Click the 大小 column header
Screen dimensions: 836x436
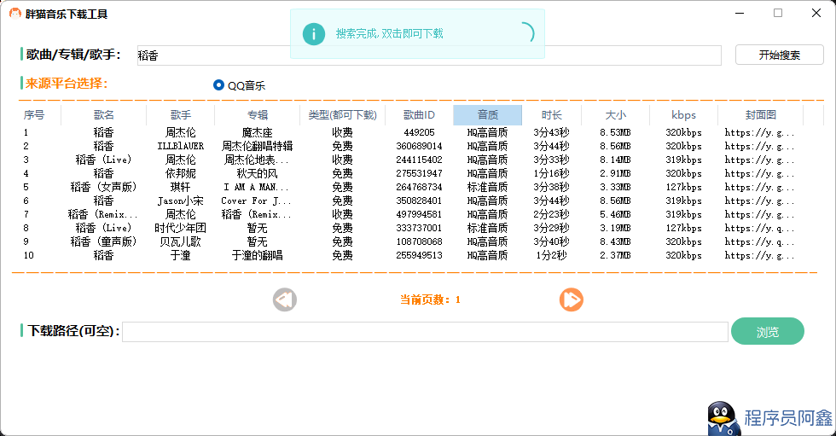pos(616,115)
